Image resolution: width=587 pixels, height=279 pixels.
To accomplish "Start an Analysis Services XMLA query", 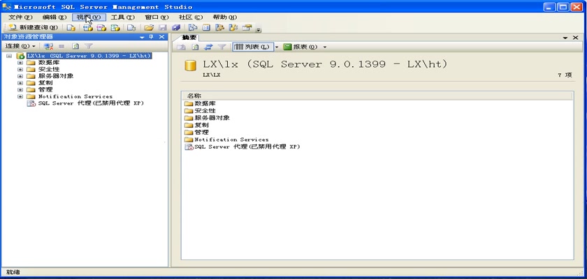I will point(115,27).
